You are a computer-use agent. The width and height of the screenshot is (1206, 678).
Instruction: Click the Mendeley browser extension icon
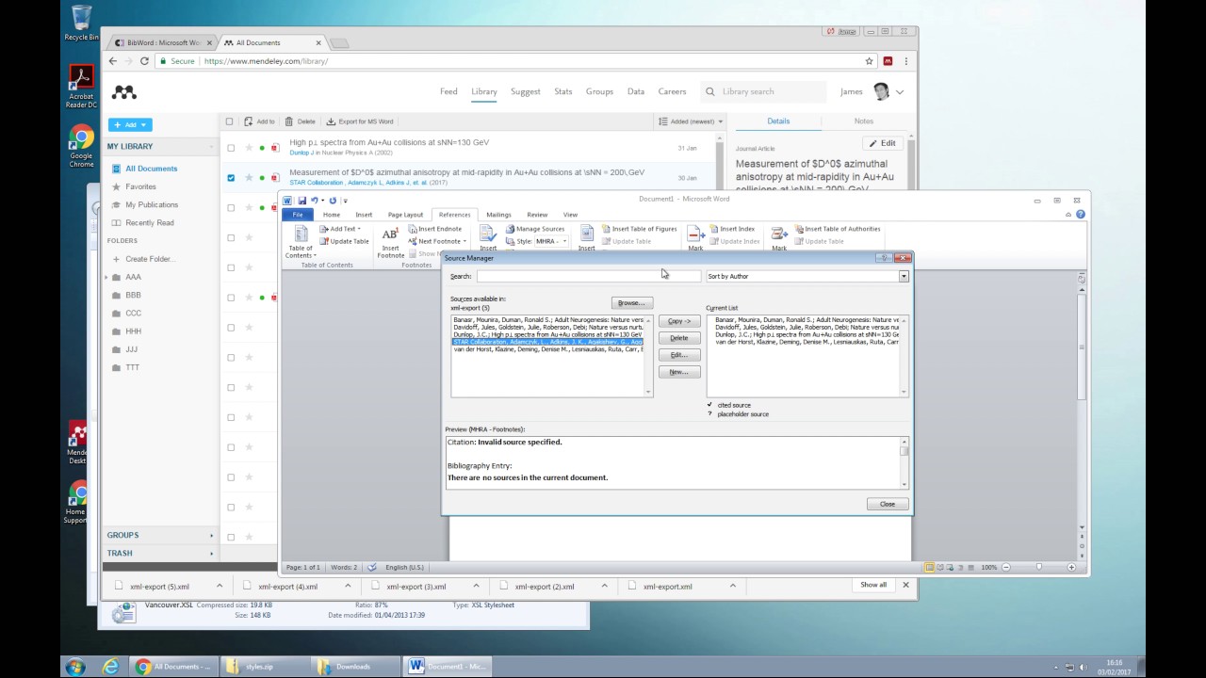888,61
